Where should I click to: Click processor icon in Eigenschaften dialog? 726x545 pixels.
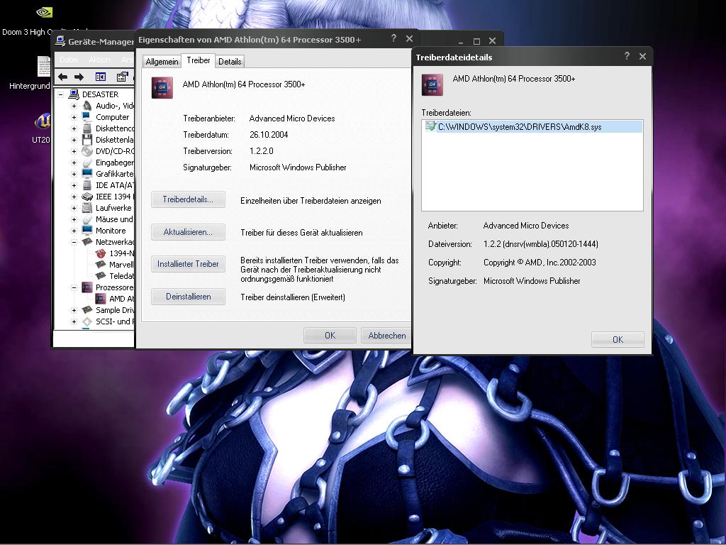tap(162, 87)
